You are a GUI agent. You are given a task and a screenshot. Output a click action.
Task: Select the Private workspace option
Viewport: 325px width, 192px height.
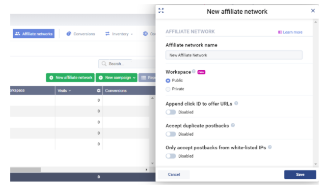(168, 89)
